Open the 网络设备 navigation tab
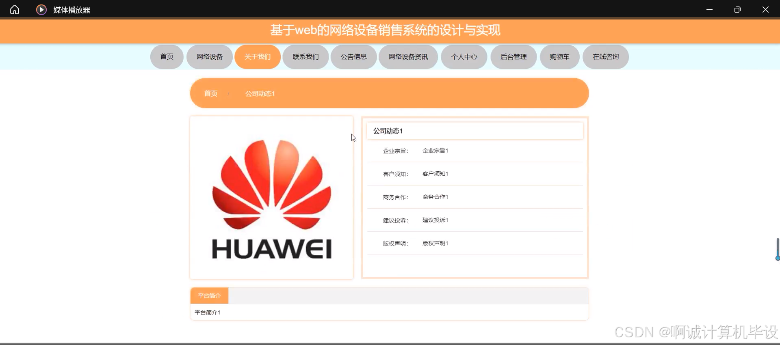 210,57
